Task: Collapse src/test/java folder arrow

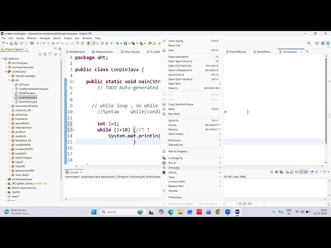Action: pyautogui.click(x=6, y=71)
